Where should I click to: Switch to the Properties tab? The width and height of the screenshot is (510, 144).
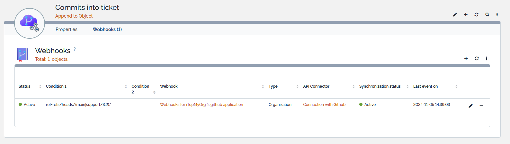tap(66, 29)
